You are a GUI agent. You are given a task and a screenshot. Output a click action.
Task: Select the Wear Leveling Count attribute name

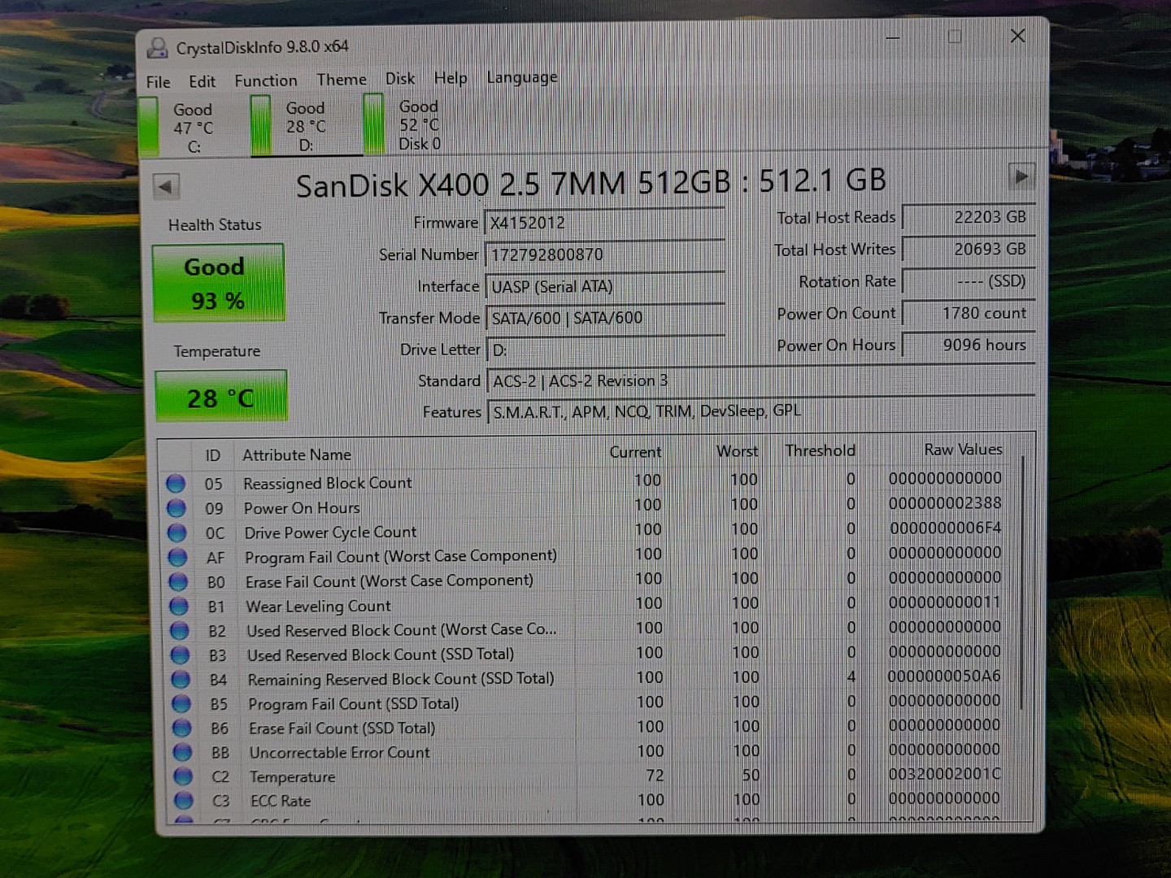(x=318, y=606)
